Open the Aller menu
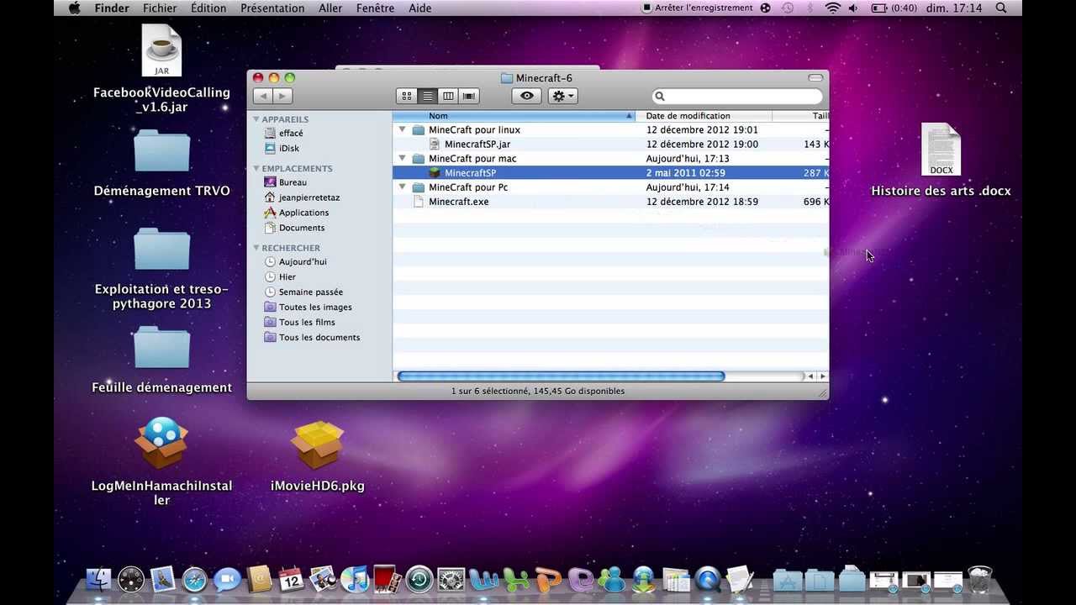 point(330,8)
